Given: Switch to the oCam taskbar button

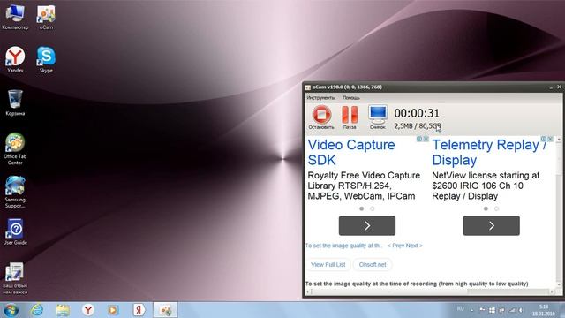Looking at the screenshot, I should pos(165,310).
